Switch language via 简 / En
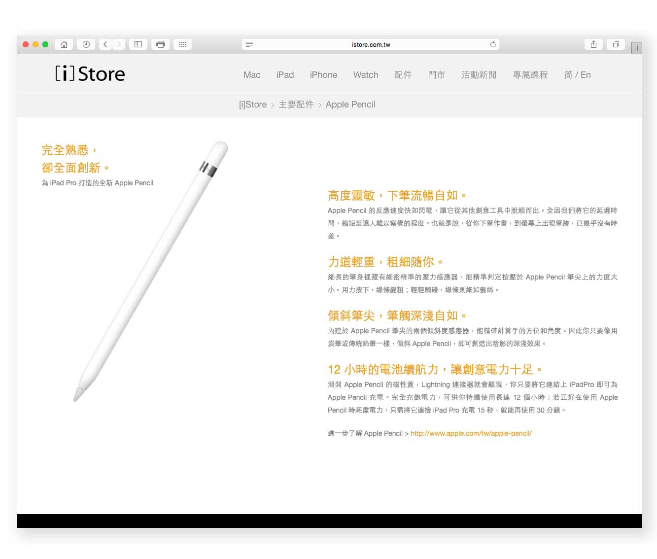The image size is (657, 559). click(x=577, y=75)
